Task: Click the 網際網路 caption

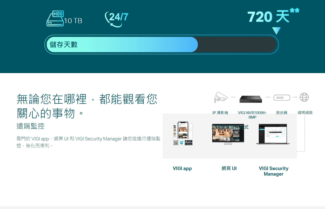Action: pos(305,113)
